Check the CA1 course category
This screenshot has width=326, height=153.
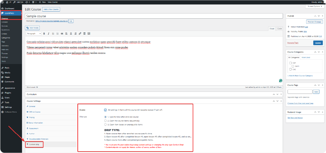click(x=290, y=63)
